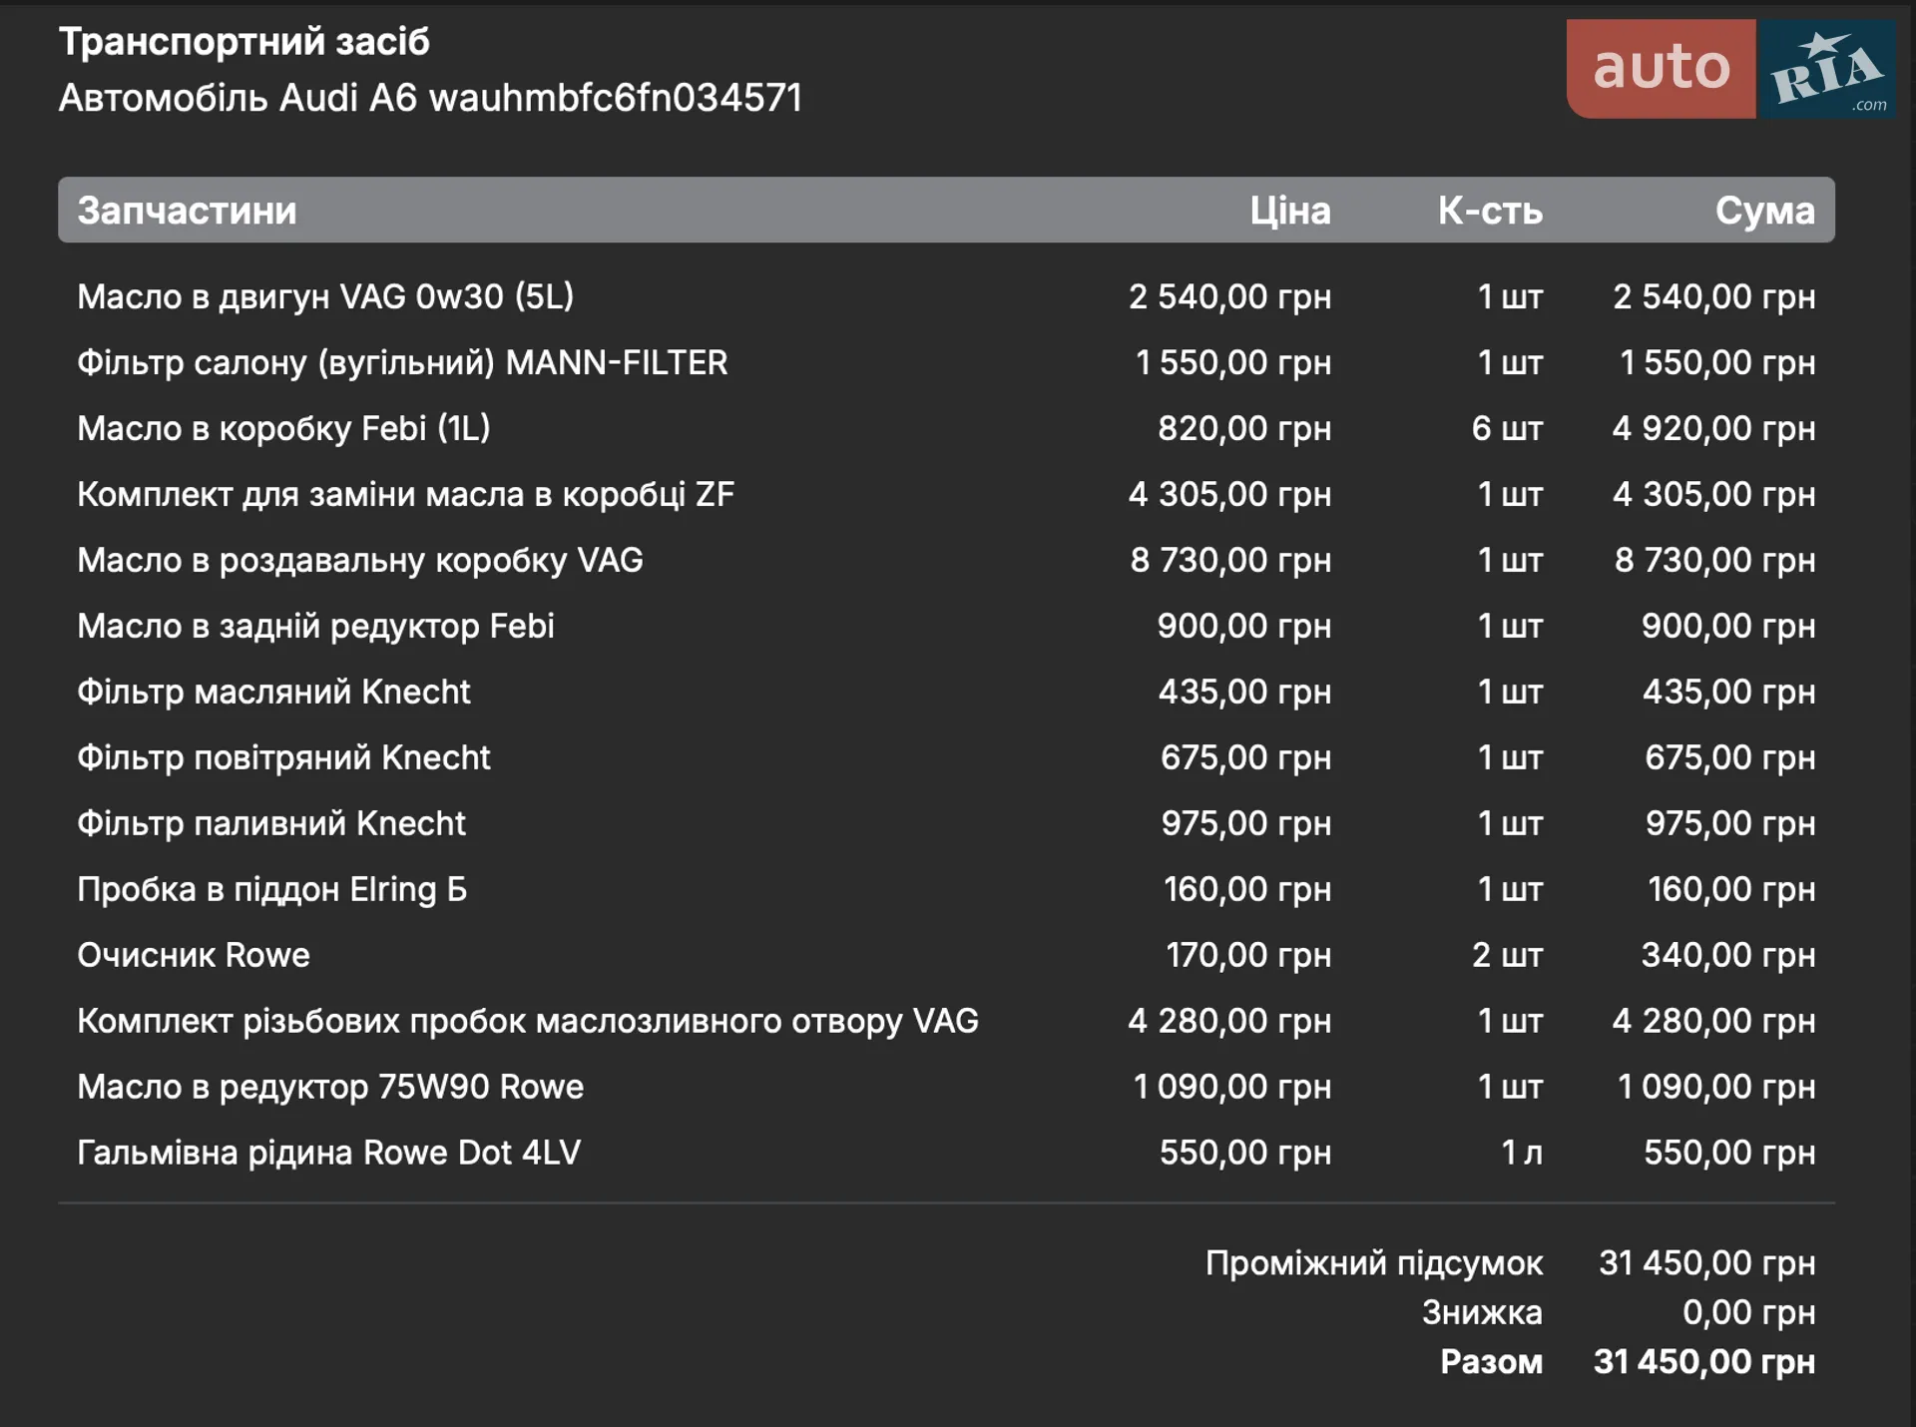Click the 340,00 грн sum cell
This screenshot has height=1427, width=1916.
pos(1729,955)
